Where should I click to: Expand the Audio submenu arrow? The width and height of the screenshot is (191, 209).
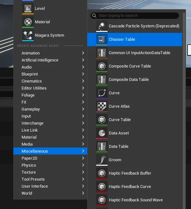click(x=83, y=67)
